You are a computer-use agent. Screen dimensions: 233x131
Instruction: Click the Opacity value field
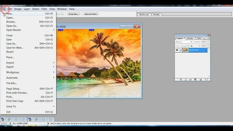tap(204, 42)
